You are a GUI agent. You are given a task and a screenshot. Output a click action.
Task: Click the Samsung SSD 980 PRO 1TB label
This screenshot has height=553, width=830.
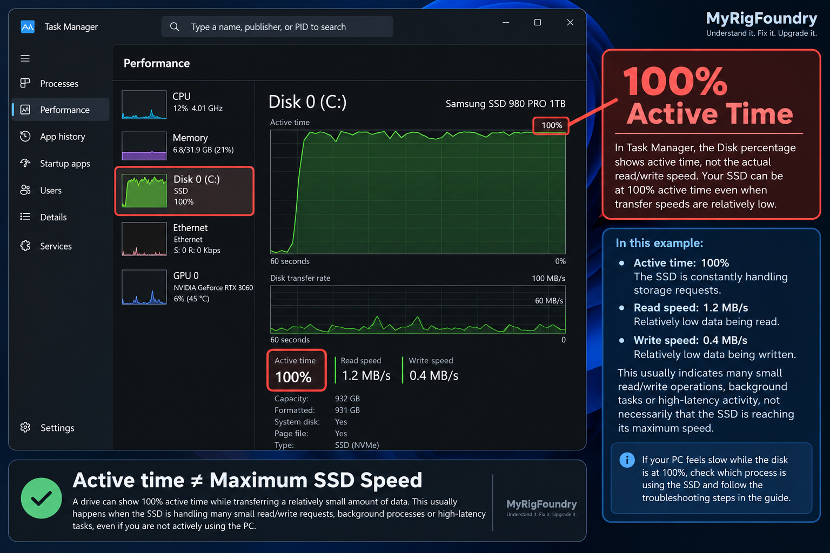pyautogui.click(x=505, y=104)
